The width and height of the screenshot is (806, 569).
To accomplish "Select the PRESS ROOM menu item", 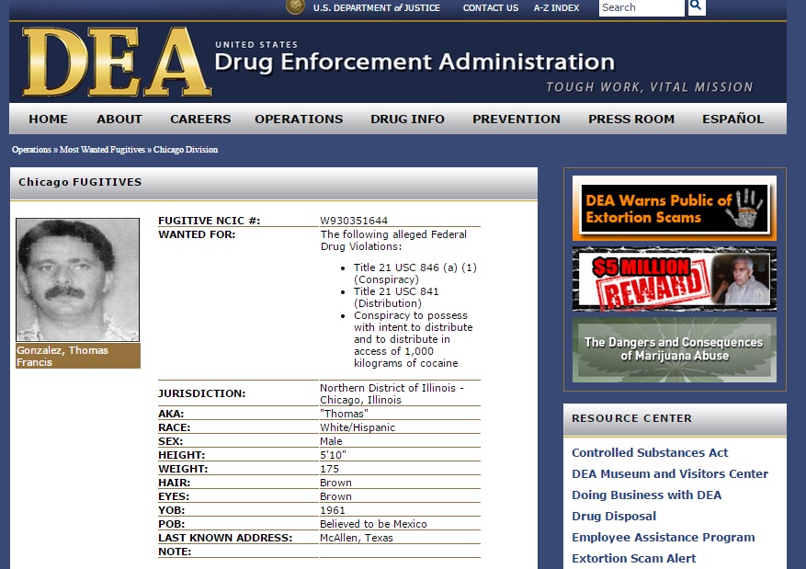I will tap(630, 119).
